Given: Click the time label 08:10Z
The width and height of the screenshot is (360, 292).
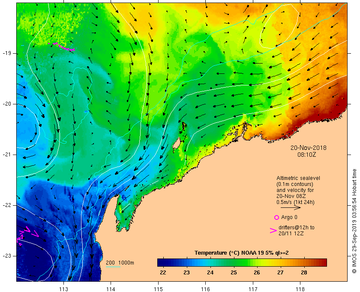Looking at the screenshot, I should click(x=307, y=155).
